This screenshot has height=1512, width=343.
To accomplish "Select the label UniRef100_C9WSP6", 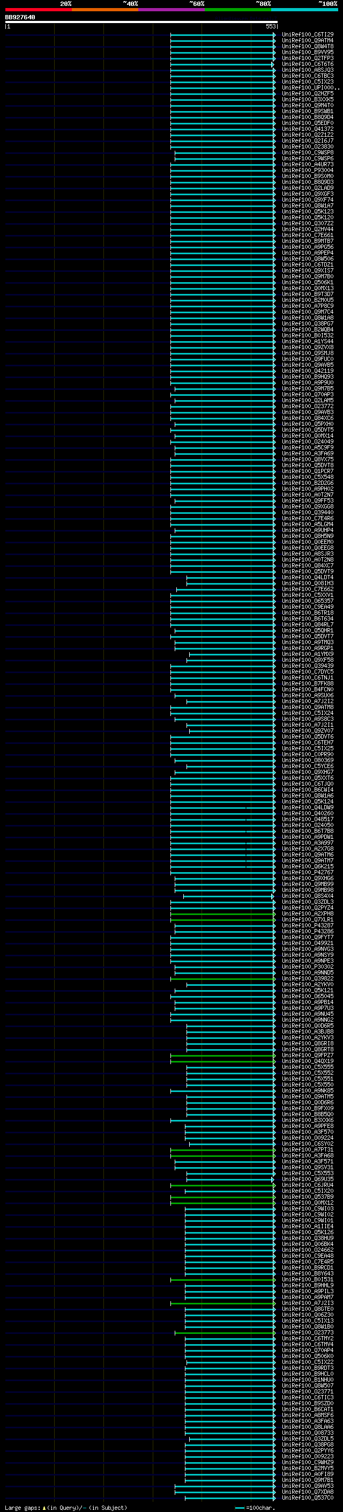I will (307, 159).
